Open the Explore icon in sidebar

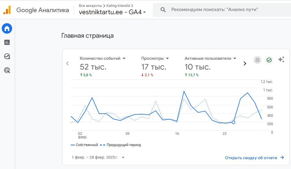(7, 56)
